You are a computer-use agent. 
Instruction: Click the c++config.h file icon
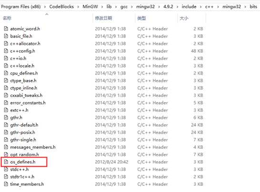point(6,51)
